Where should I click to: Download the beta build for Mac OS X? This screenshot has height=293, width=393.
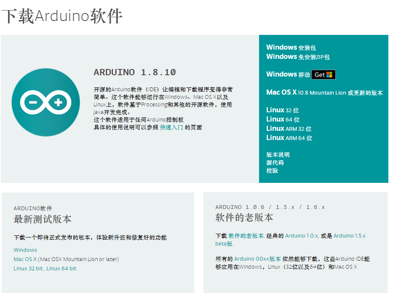25,259
